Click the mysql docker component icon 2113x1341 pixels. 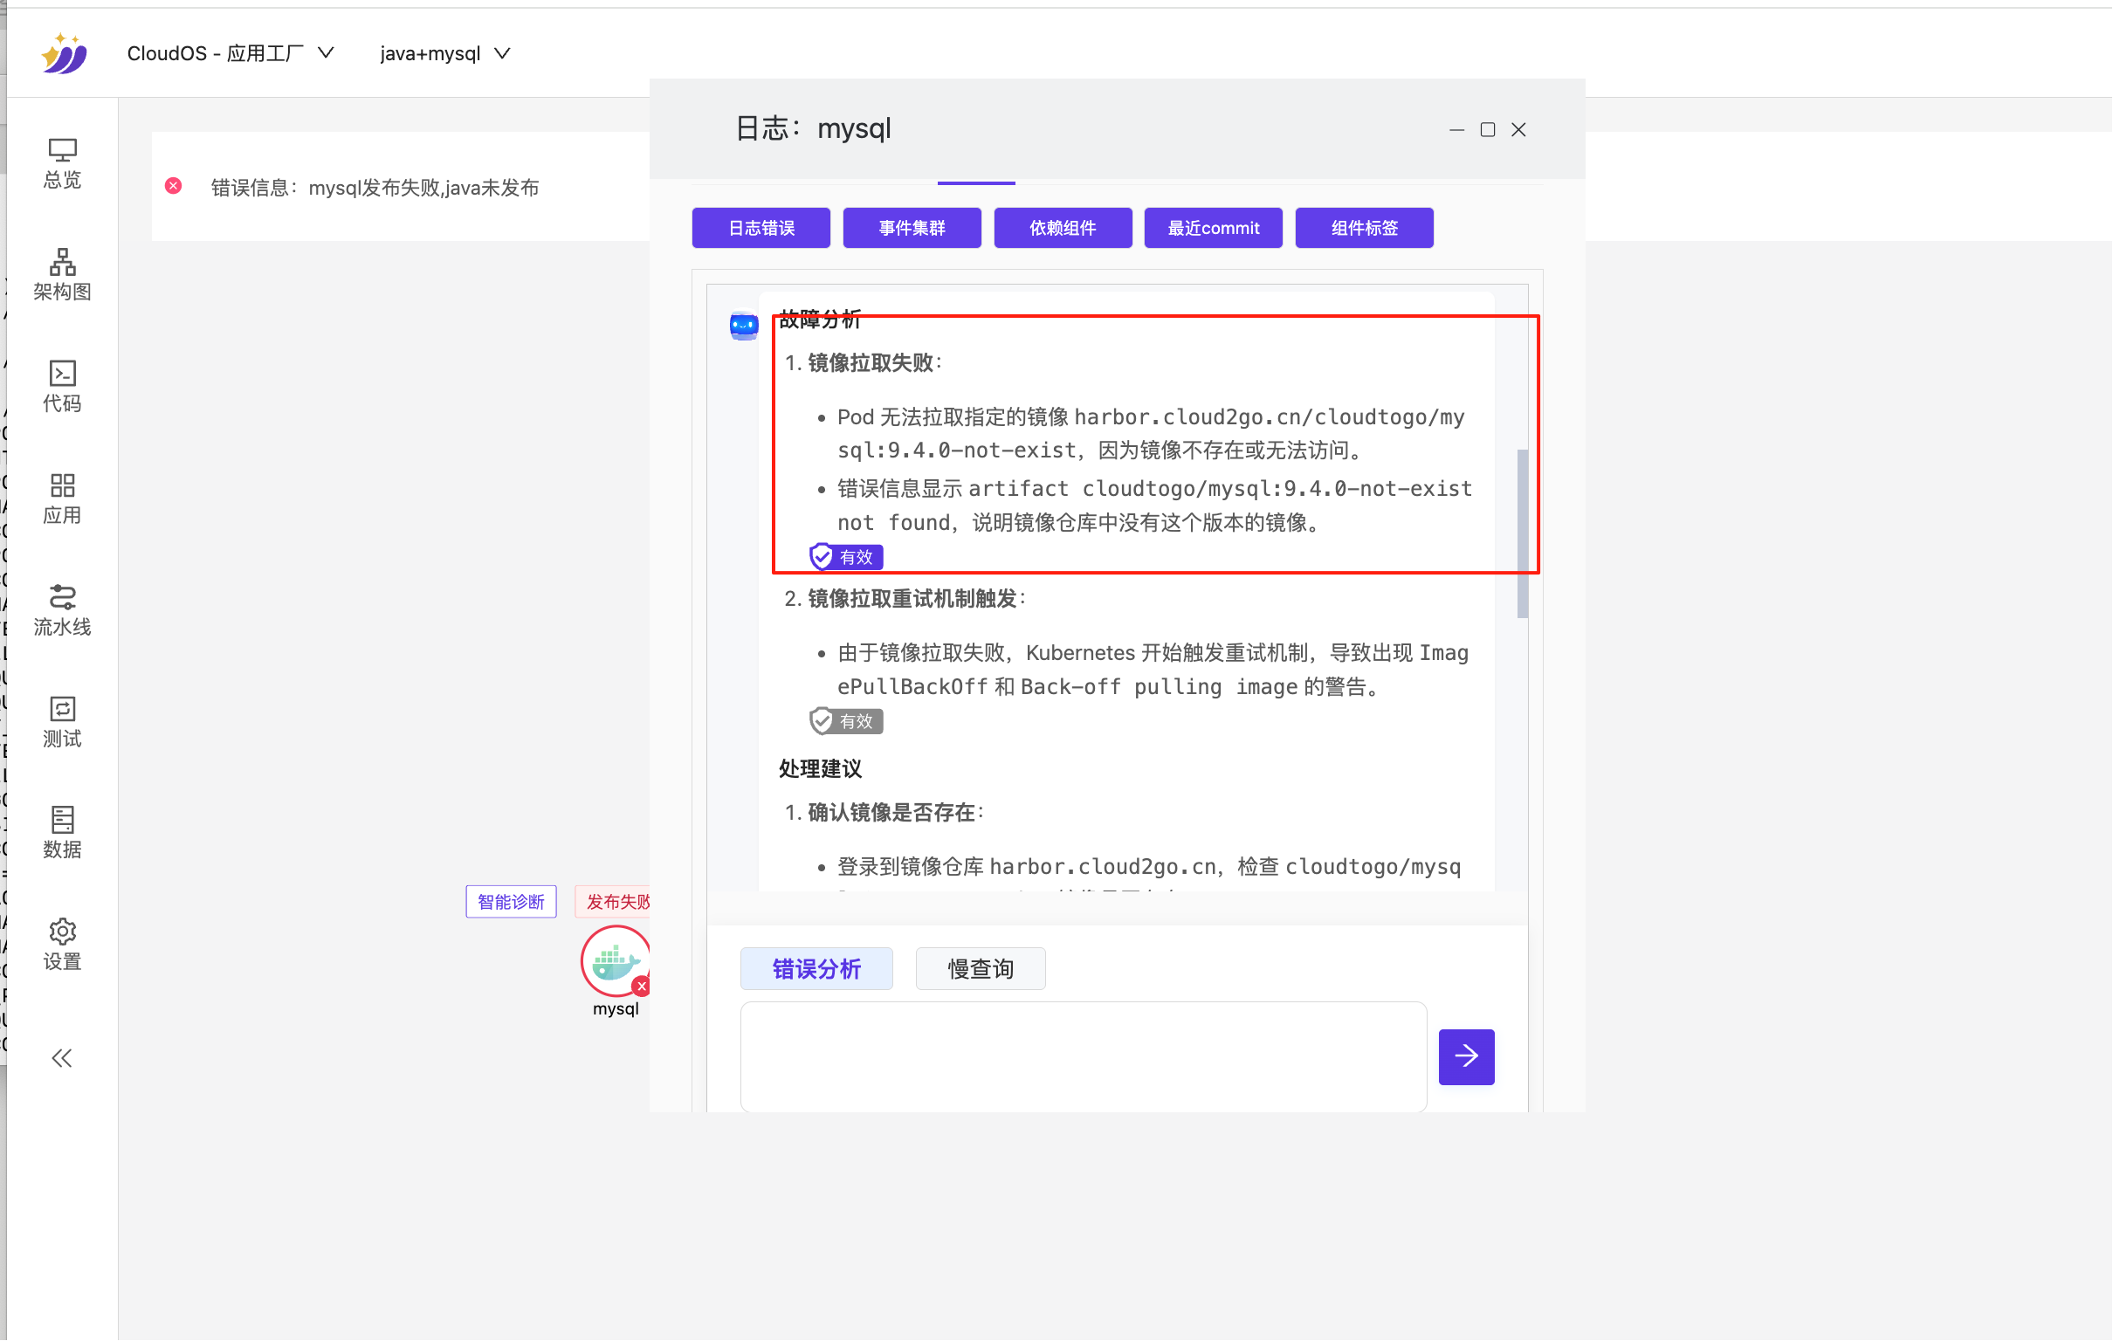click(x=614, y=962)
